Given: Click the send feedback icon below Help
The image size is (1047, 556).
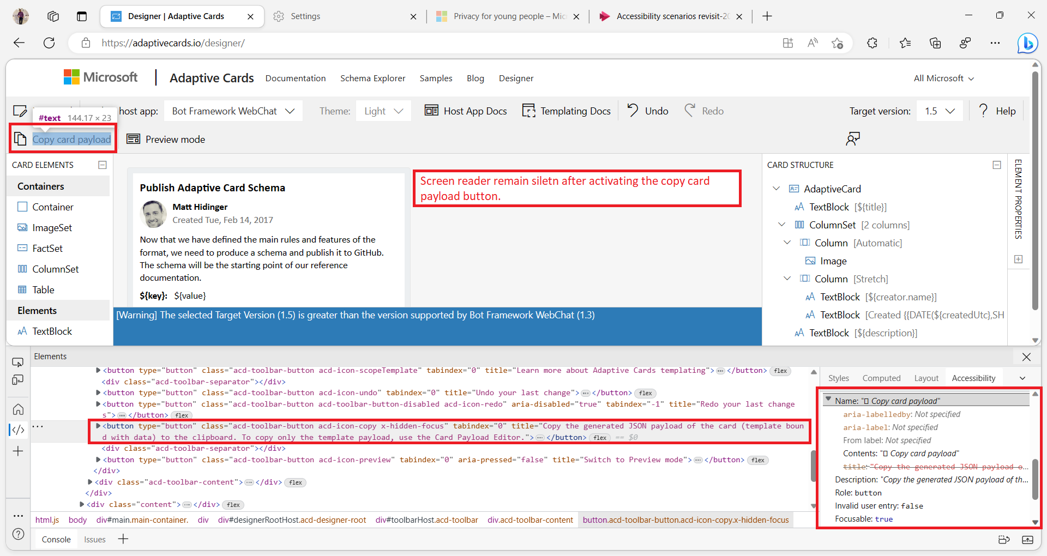Looking at the screenshot, I should (852, 138).
